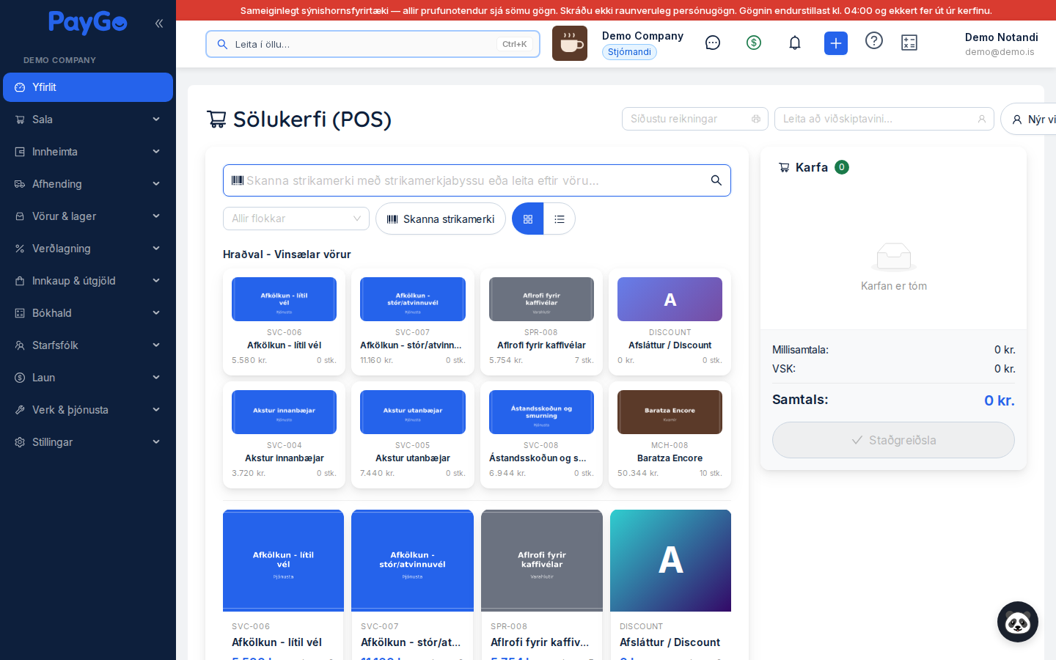1056x660 pixels.
Task: Focus the barcode scan product search field
Action: (477, 180)
